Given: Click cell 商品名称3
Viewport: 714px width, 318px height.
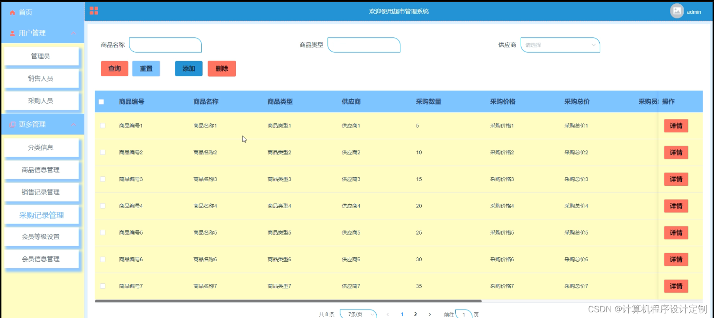Looking at the screenshot, I should click(205, 179).
